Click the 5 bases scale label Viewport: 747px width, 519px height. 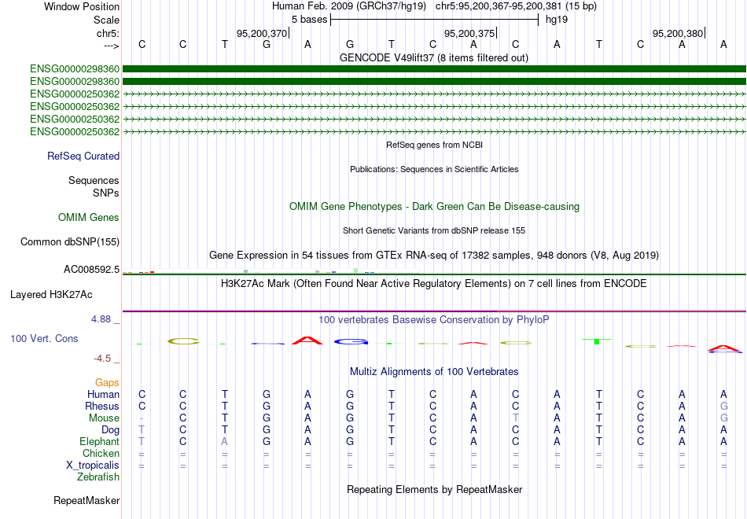[x=310, y=20]
